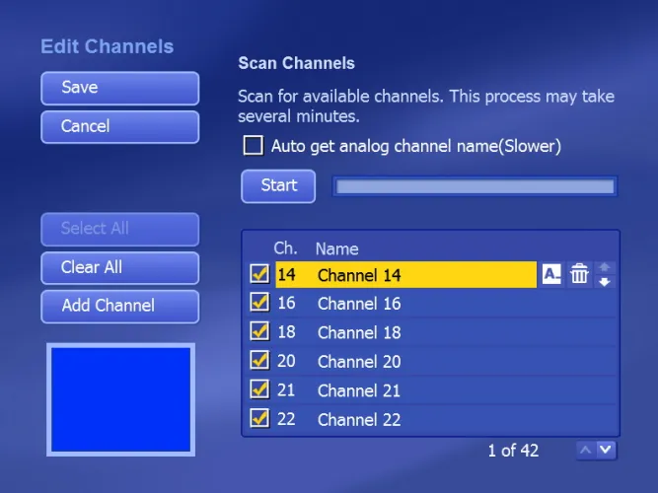Deselect Channel 22 using its checkbox
The height and width of the screenshot is (493, 658).
(259, 419)
